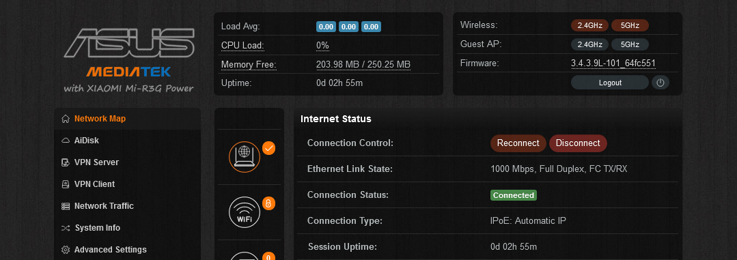The width and height of the screenshot is (737, 260).
Task: Toggle Wireless 2.4GHz radio
Action: pyautogui.click(x=590, y=25)
